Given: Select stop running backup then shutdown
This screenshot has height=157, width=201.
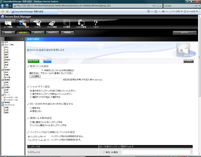Looking at the screenshot, I should [x=31, y=94].
